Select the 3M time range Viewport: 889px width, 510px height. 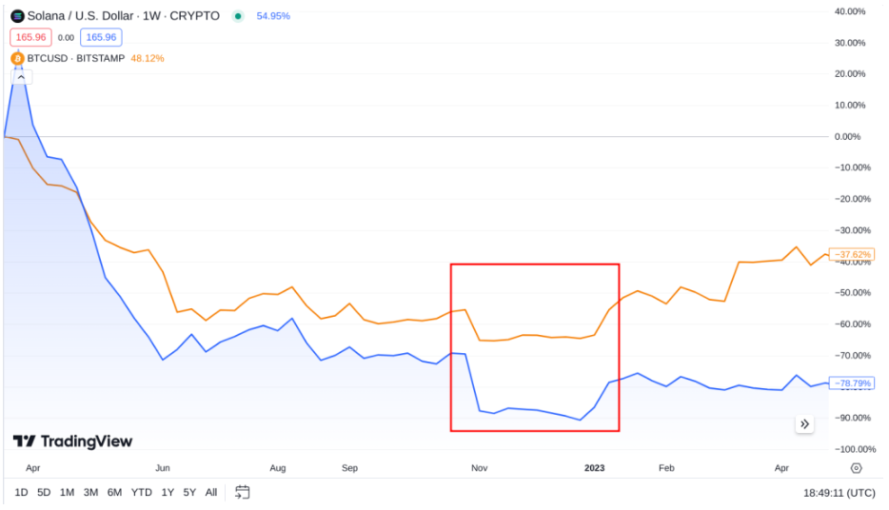click(90, 493)
